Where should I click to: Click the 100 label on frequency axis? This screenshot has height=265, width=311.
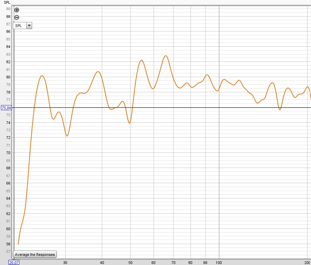(219, 262)
